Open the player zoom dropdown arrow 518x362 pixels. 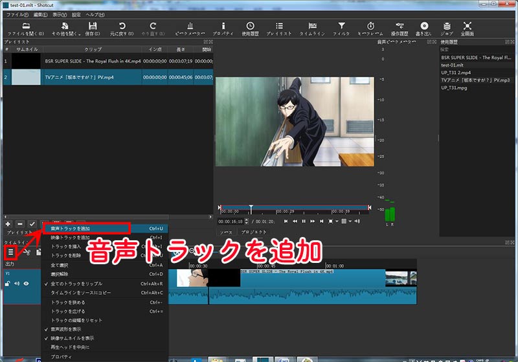coord(337,221)
